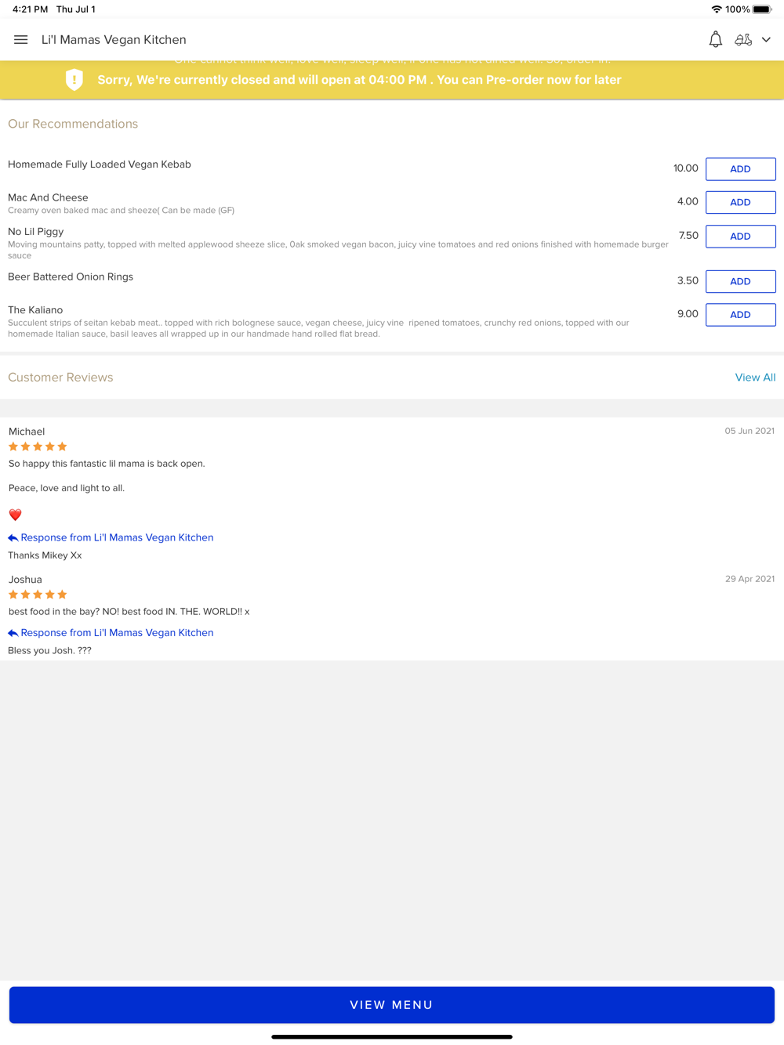
Task: Add No Lil Piggy burger
Action: point(740,237)
